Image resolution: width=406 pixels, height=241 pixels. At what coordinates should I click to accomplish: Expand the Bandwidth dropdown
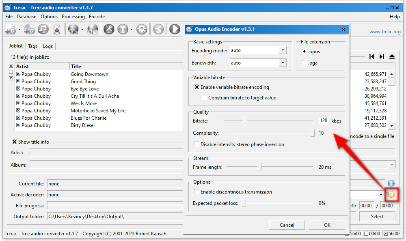[283, 63]
